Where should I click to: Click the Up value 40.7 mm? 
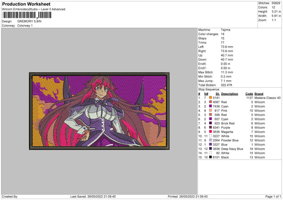click(x=227, y=55)
